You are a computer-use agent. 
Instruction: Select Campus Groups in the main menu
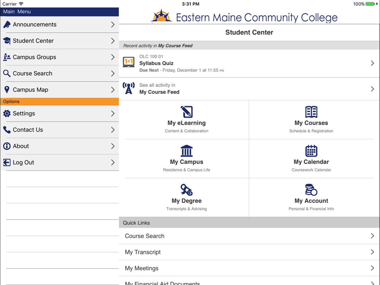click(x=60, y=57)
